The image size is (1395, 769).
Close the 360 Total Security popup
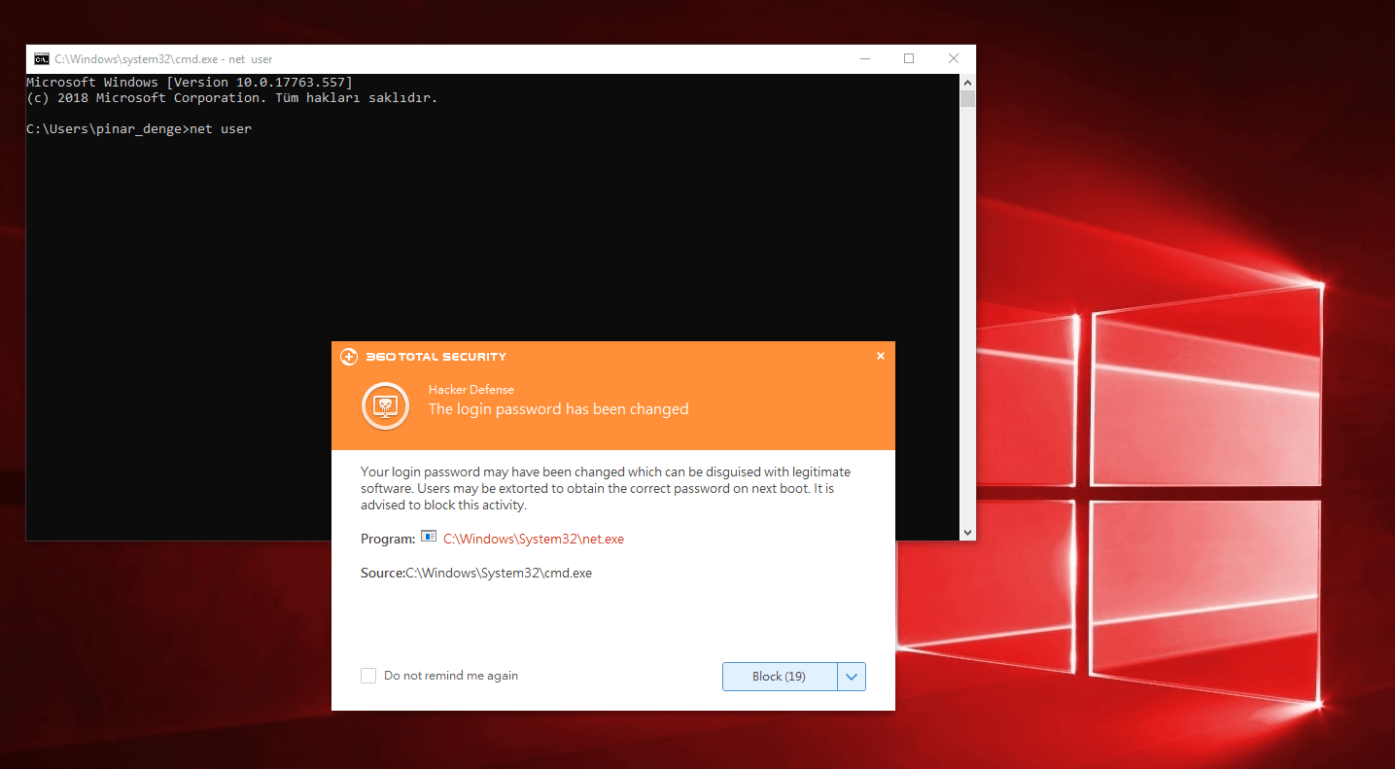pyautogui.click(x=881, y=356)
